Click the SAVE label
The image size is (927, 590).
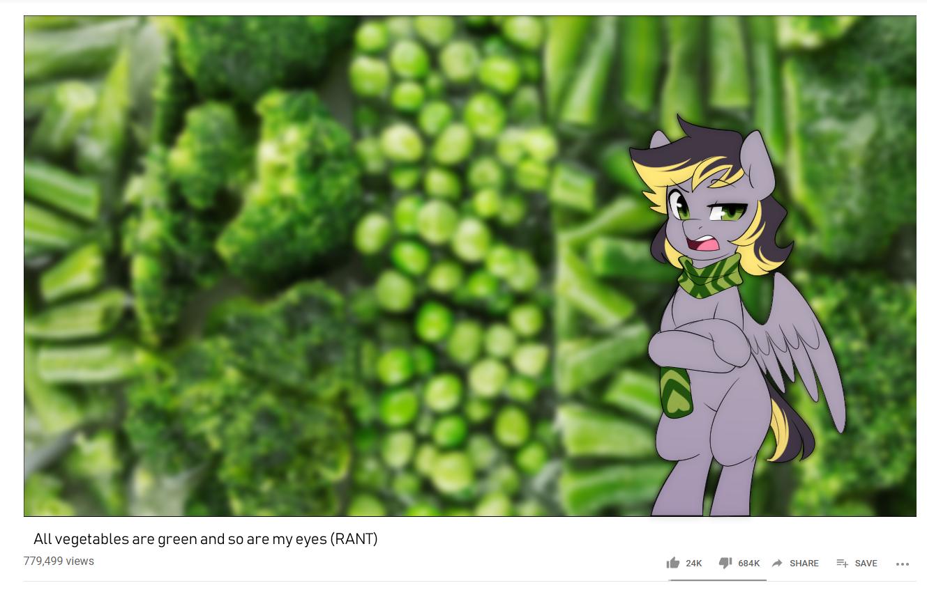(x=866, y=564)
